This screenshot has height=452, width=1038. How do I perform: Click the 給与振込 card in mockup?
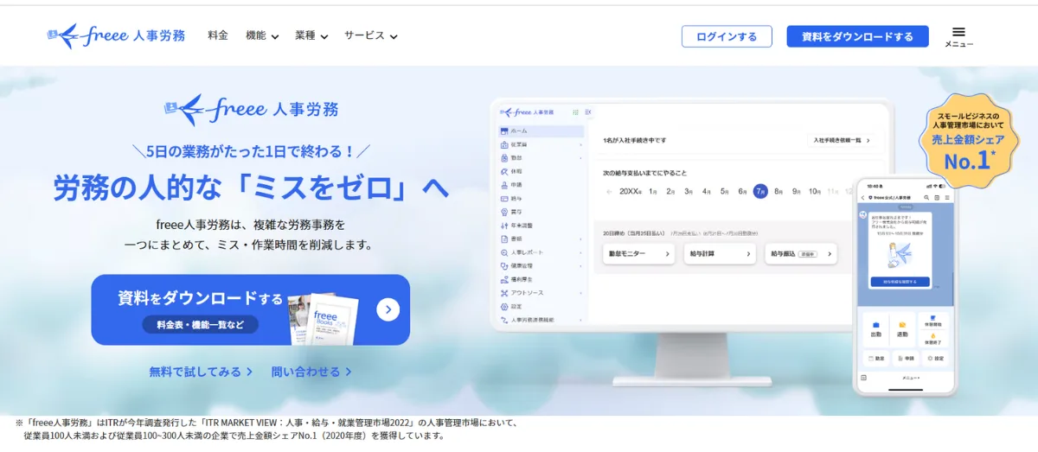coord(802,253)
